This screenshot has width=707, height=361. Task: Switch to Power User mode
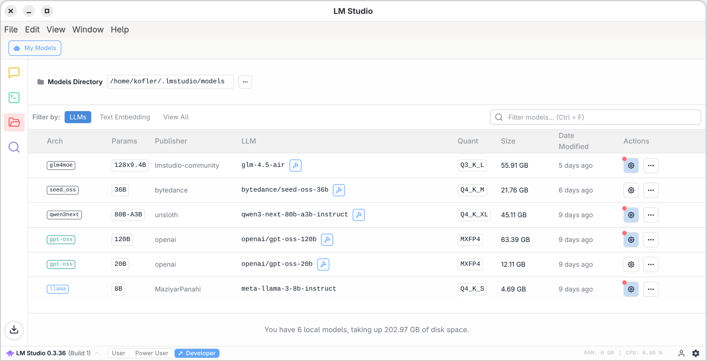(x=152, y=353)
